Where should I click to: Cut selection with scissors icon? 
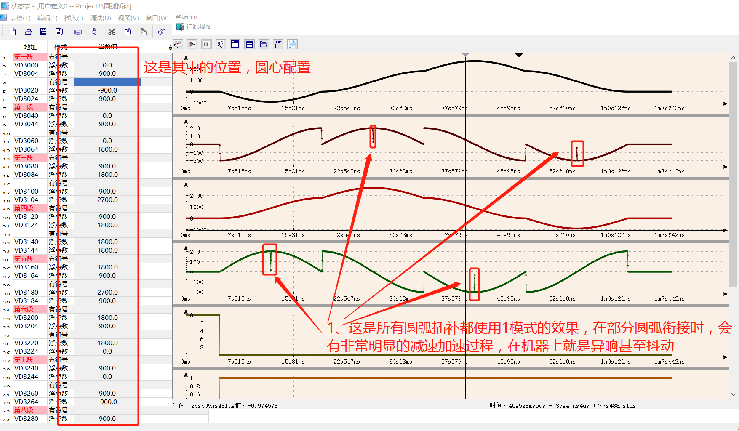pyautogui.click(x=112, y=32)
